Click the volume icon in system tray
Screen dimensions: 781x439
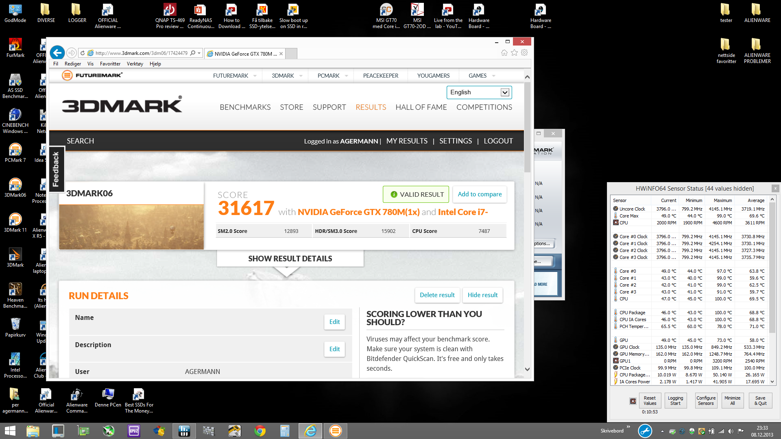tap(731, 431)
